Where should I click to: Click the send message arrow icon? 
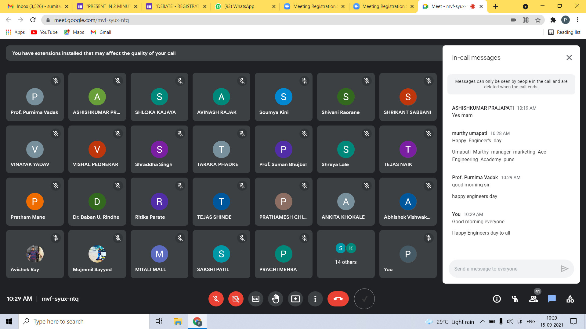pos(564,269)
